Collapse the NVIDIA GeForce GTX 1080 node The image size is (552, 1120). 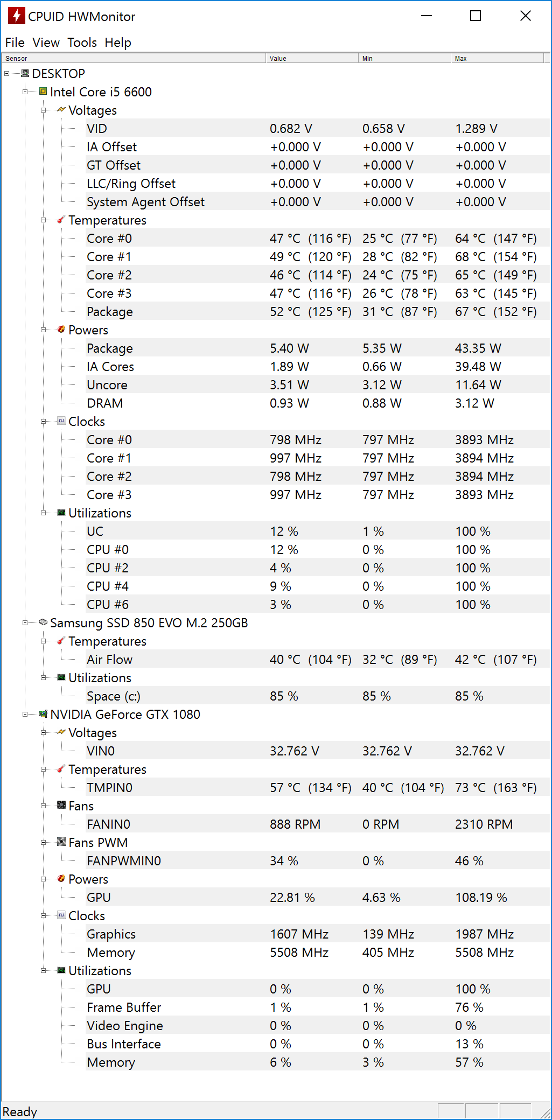tap(25, 715)
